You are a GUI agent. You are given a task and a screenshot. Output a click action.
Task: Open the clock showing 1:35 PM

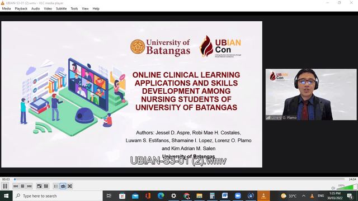[x=335, y=196]
